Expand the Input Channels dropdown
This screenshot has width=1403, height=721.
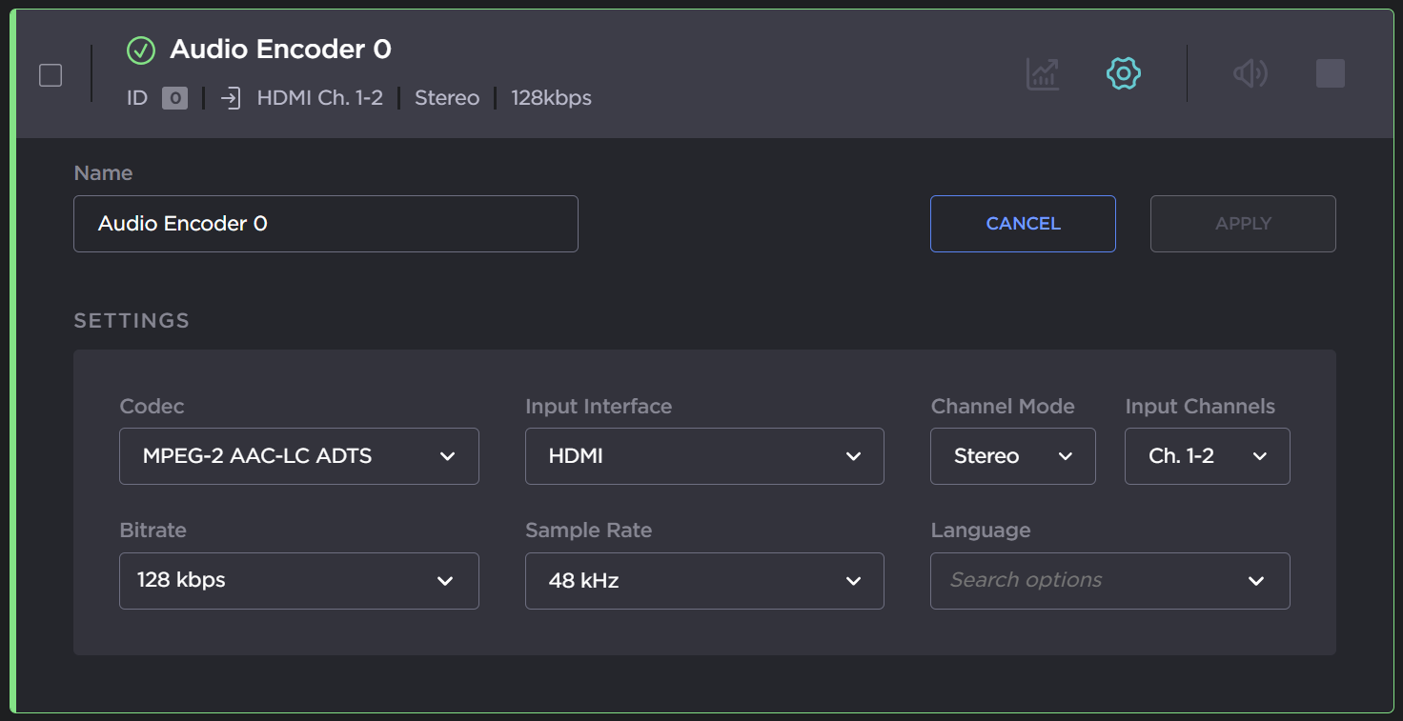[x=1207, y=456]
